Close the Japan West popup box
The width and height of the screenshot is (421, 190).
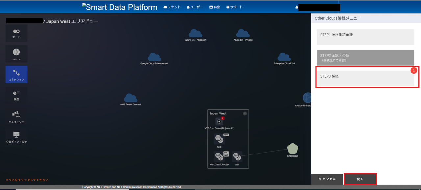click(245, 113)
